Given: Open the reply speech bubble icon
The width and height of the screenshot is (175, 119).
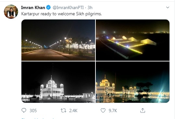Looking at the screenshot, I should click(x=24, y=111).
